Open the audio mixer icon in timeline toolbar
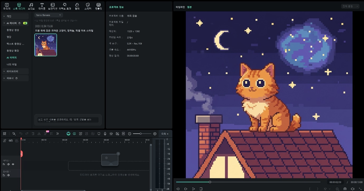364x191 pixels. (x=111, y=134)
